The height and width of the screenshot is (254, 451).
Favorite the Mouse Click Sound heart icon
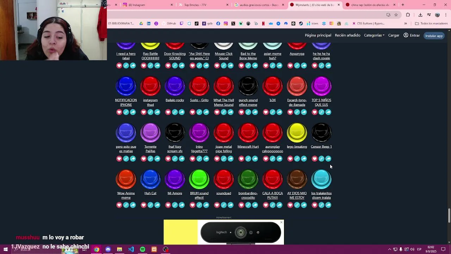[x=217, y=66]
